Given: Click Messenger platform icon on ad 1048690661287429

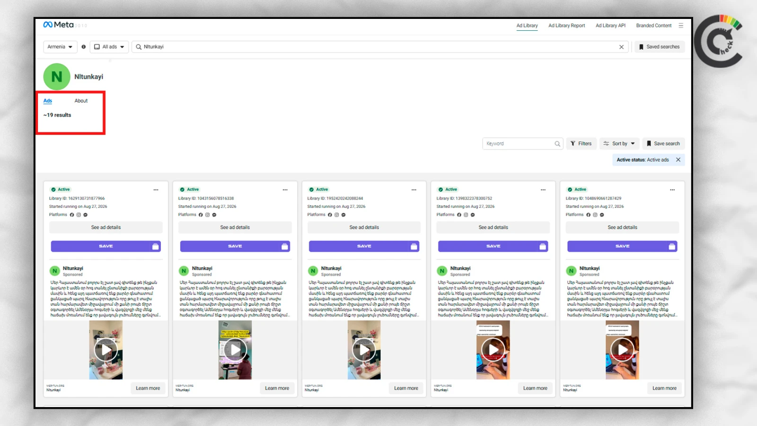Looking at the screenshot, I should 602,215.
